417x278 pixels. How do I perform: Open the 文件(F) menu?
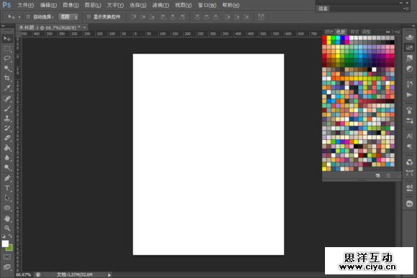[26, 5]
